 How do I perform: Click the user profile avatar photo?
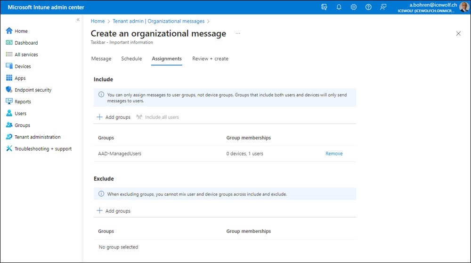464,7
